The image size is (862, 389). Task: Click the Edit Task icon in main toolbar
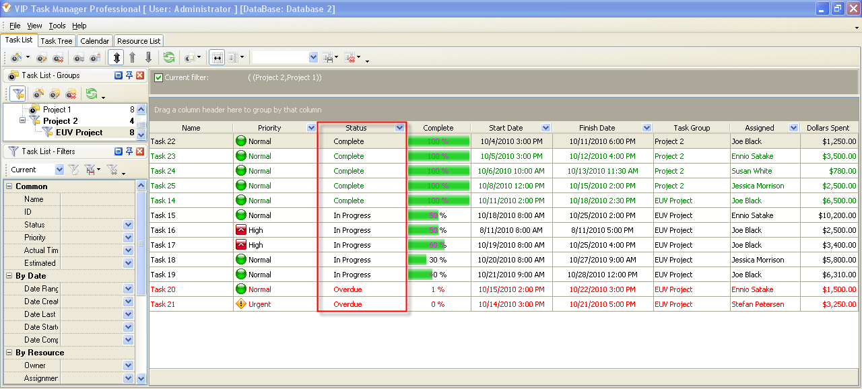[42, 58]
